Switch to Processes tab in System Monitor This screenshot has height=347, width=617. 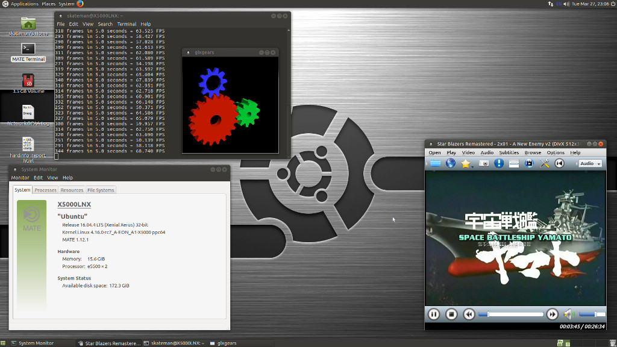(46, 190)
